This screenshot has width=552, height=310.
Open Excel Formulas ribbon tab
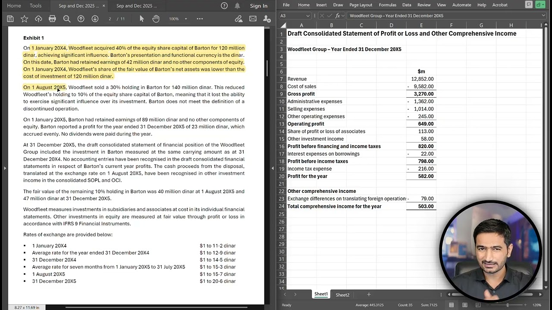click(x=387, y=5)
